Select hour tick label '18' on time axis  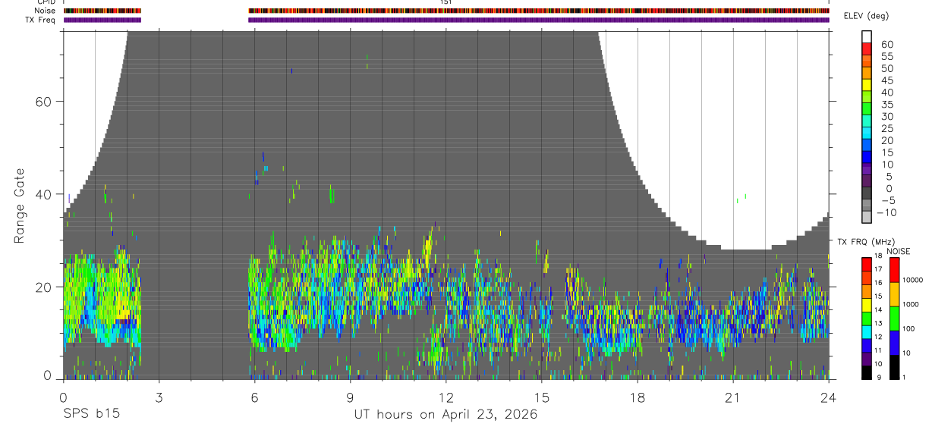(x=637, y=397)
